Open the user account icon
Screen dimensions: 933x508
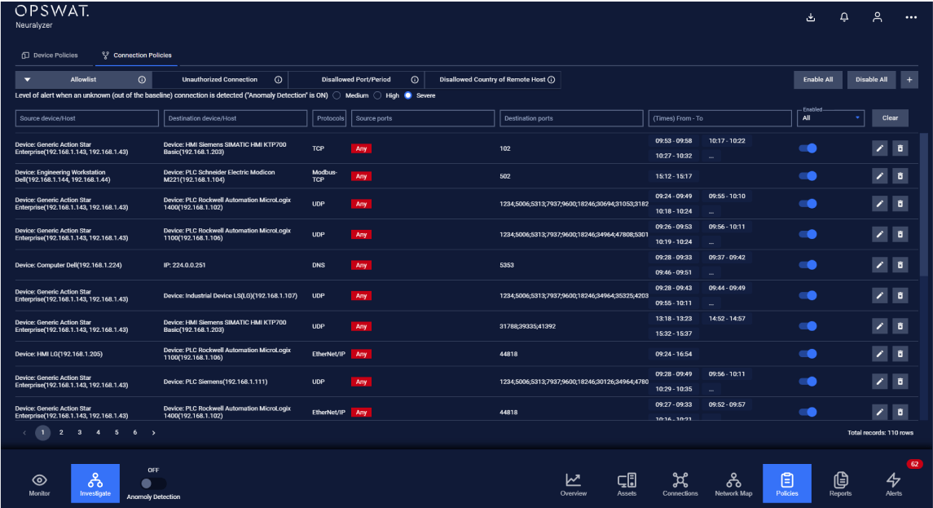click(877, 17)
